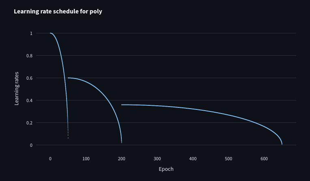The width and height of the screenshot is (310, 181).
Task: Click x-axis tick label 600
Action: point(264,159)
